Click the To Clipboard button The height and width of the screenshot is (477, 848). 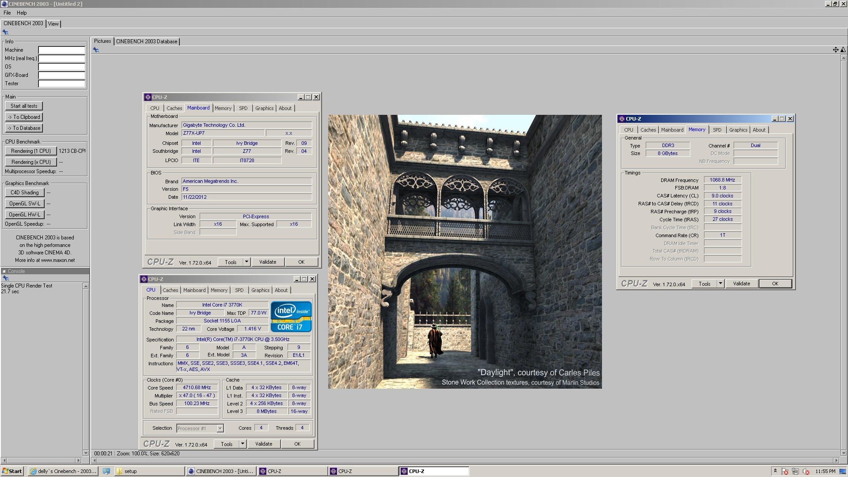[x=24, y=117]
